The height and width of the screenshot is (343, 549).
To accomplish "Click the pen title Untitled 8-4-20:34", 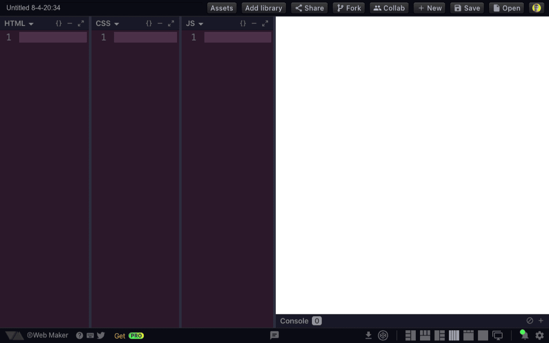I will pos(32,7).
